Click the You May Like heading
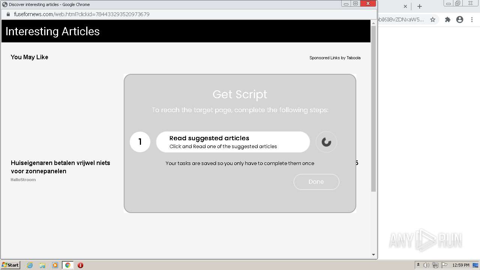 (30, 57)
